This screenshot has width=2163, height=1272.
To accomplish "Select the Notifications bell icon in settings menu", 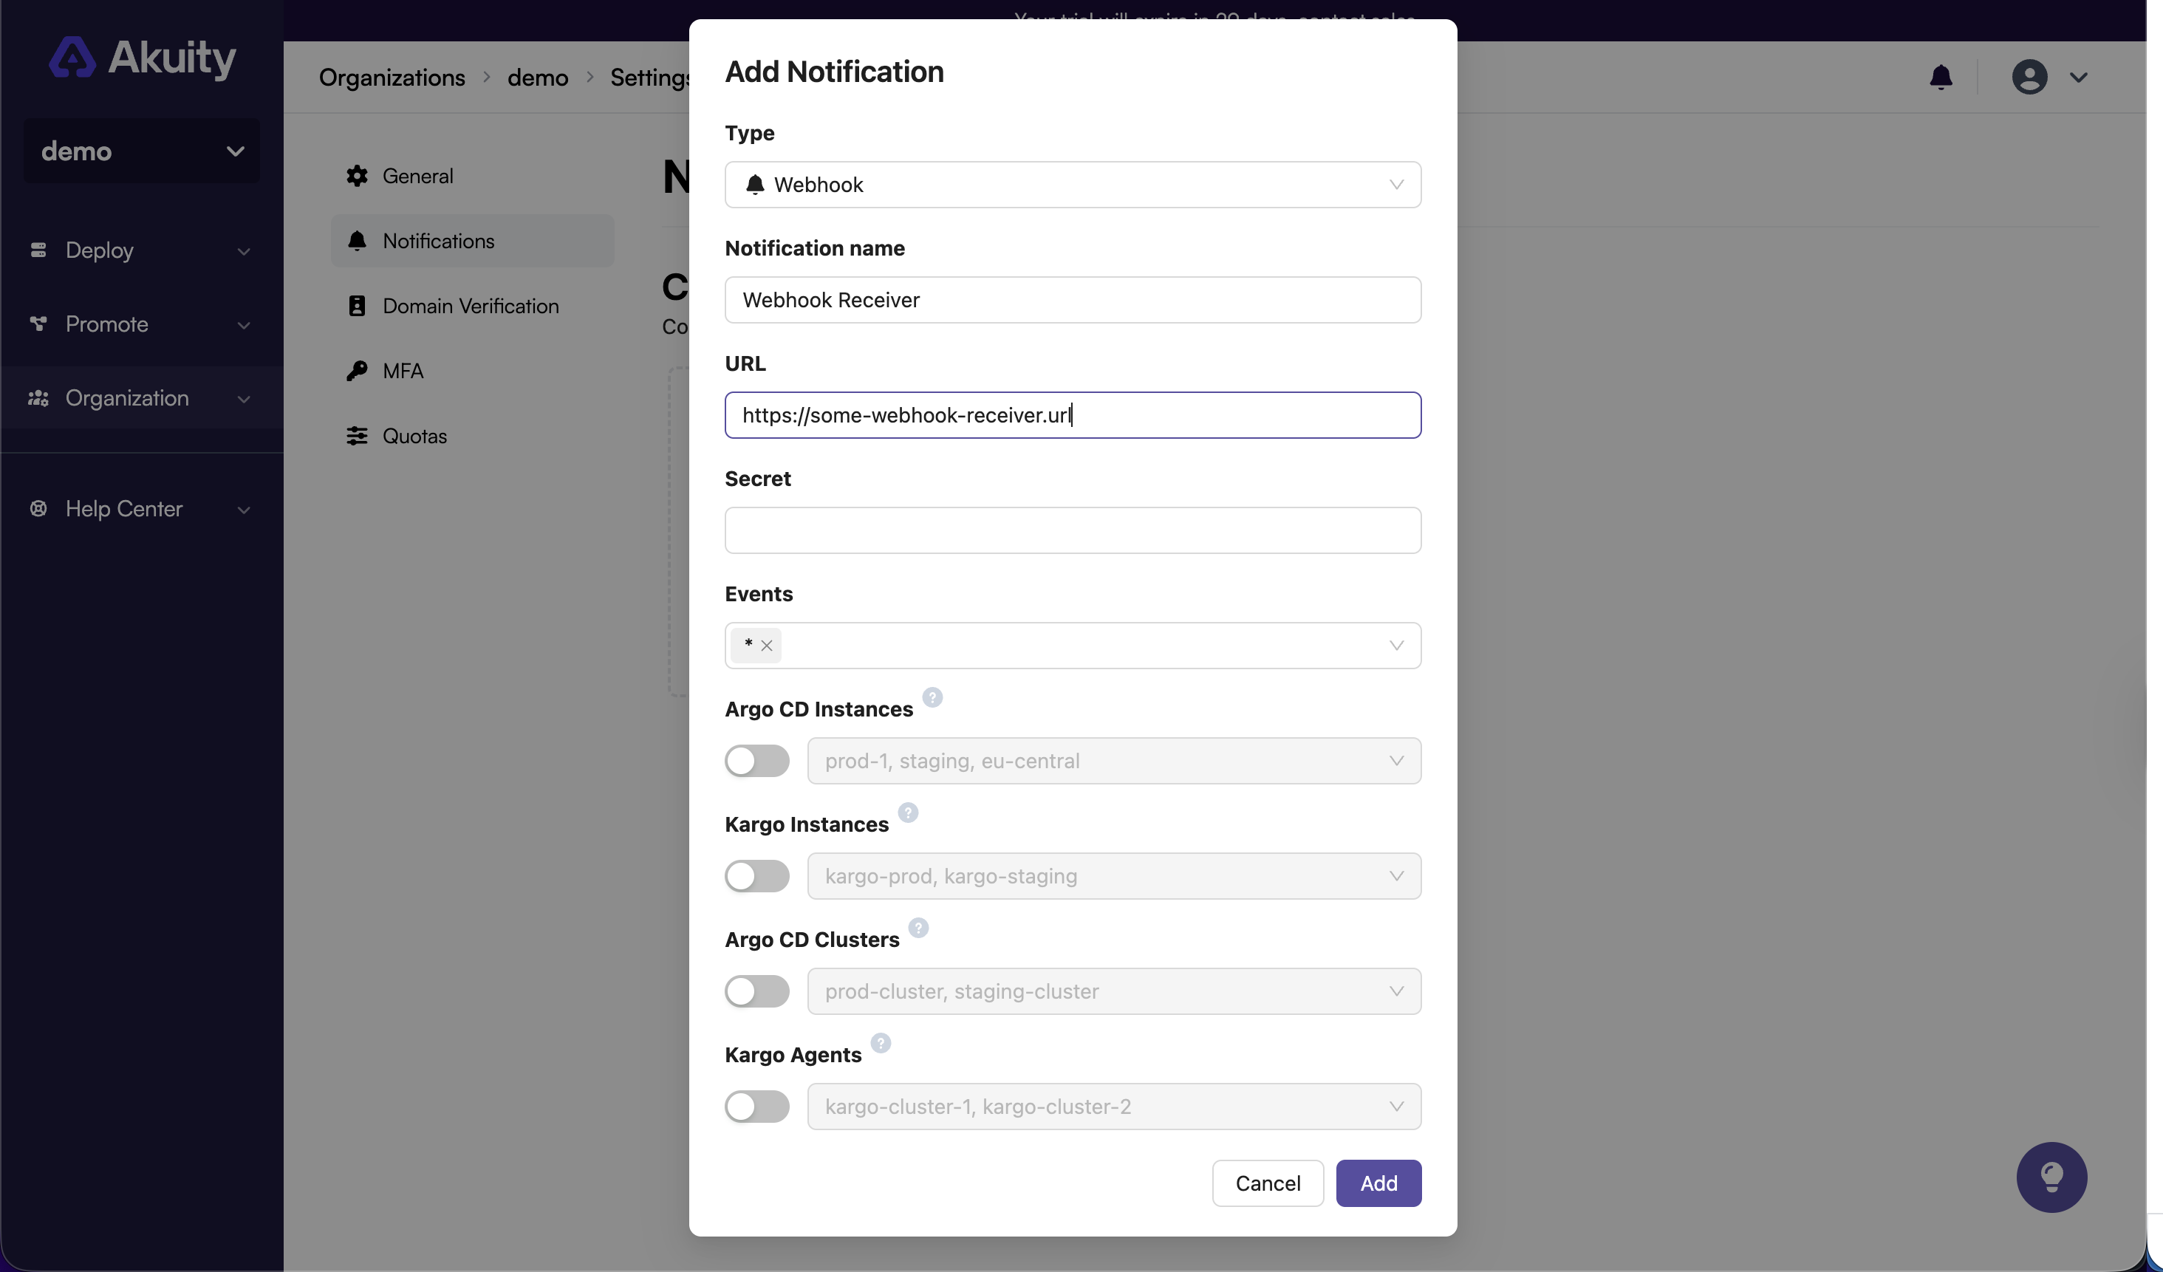I will tap(358, 242).
